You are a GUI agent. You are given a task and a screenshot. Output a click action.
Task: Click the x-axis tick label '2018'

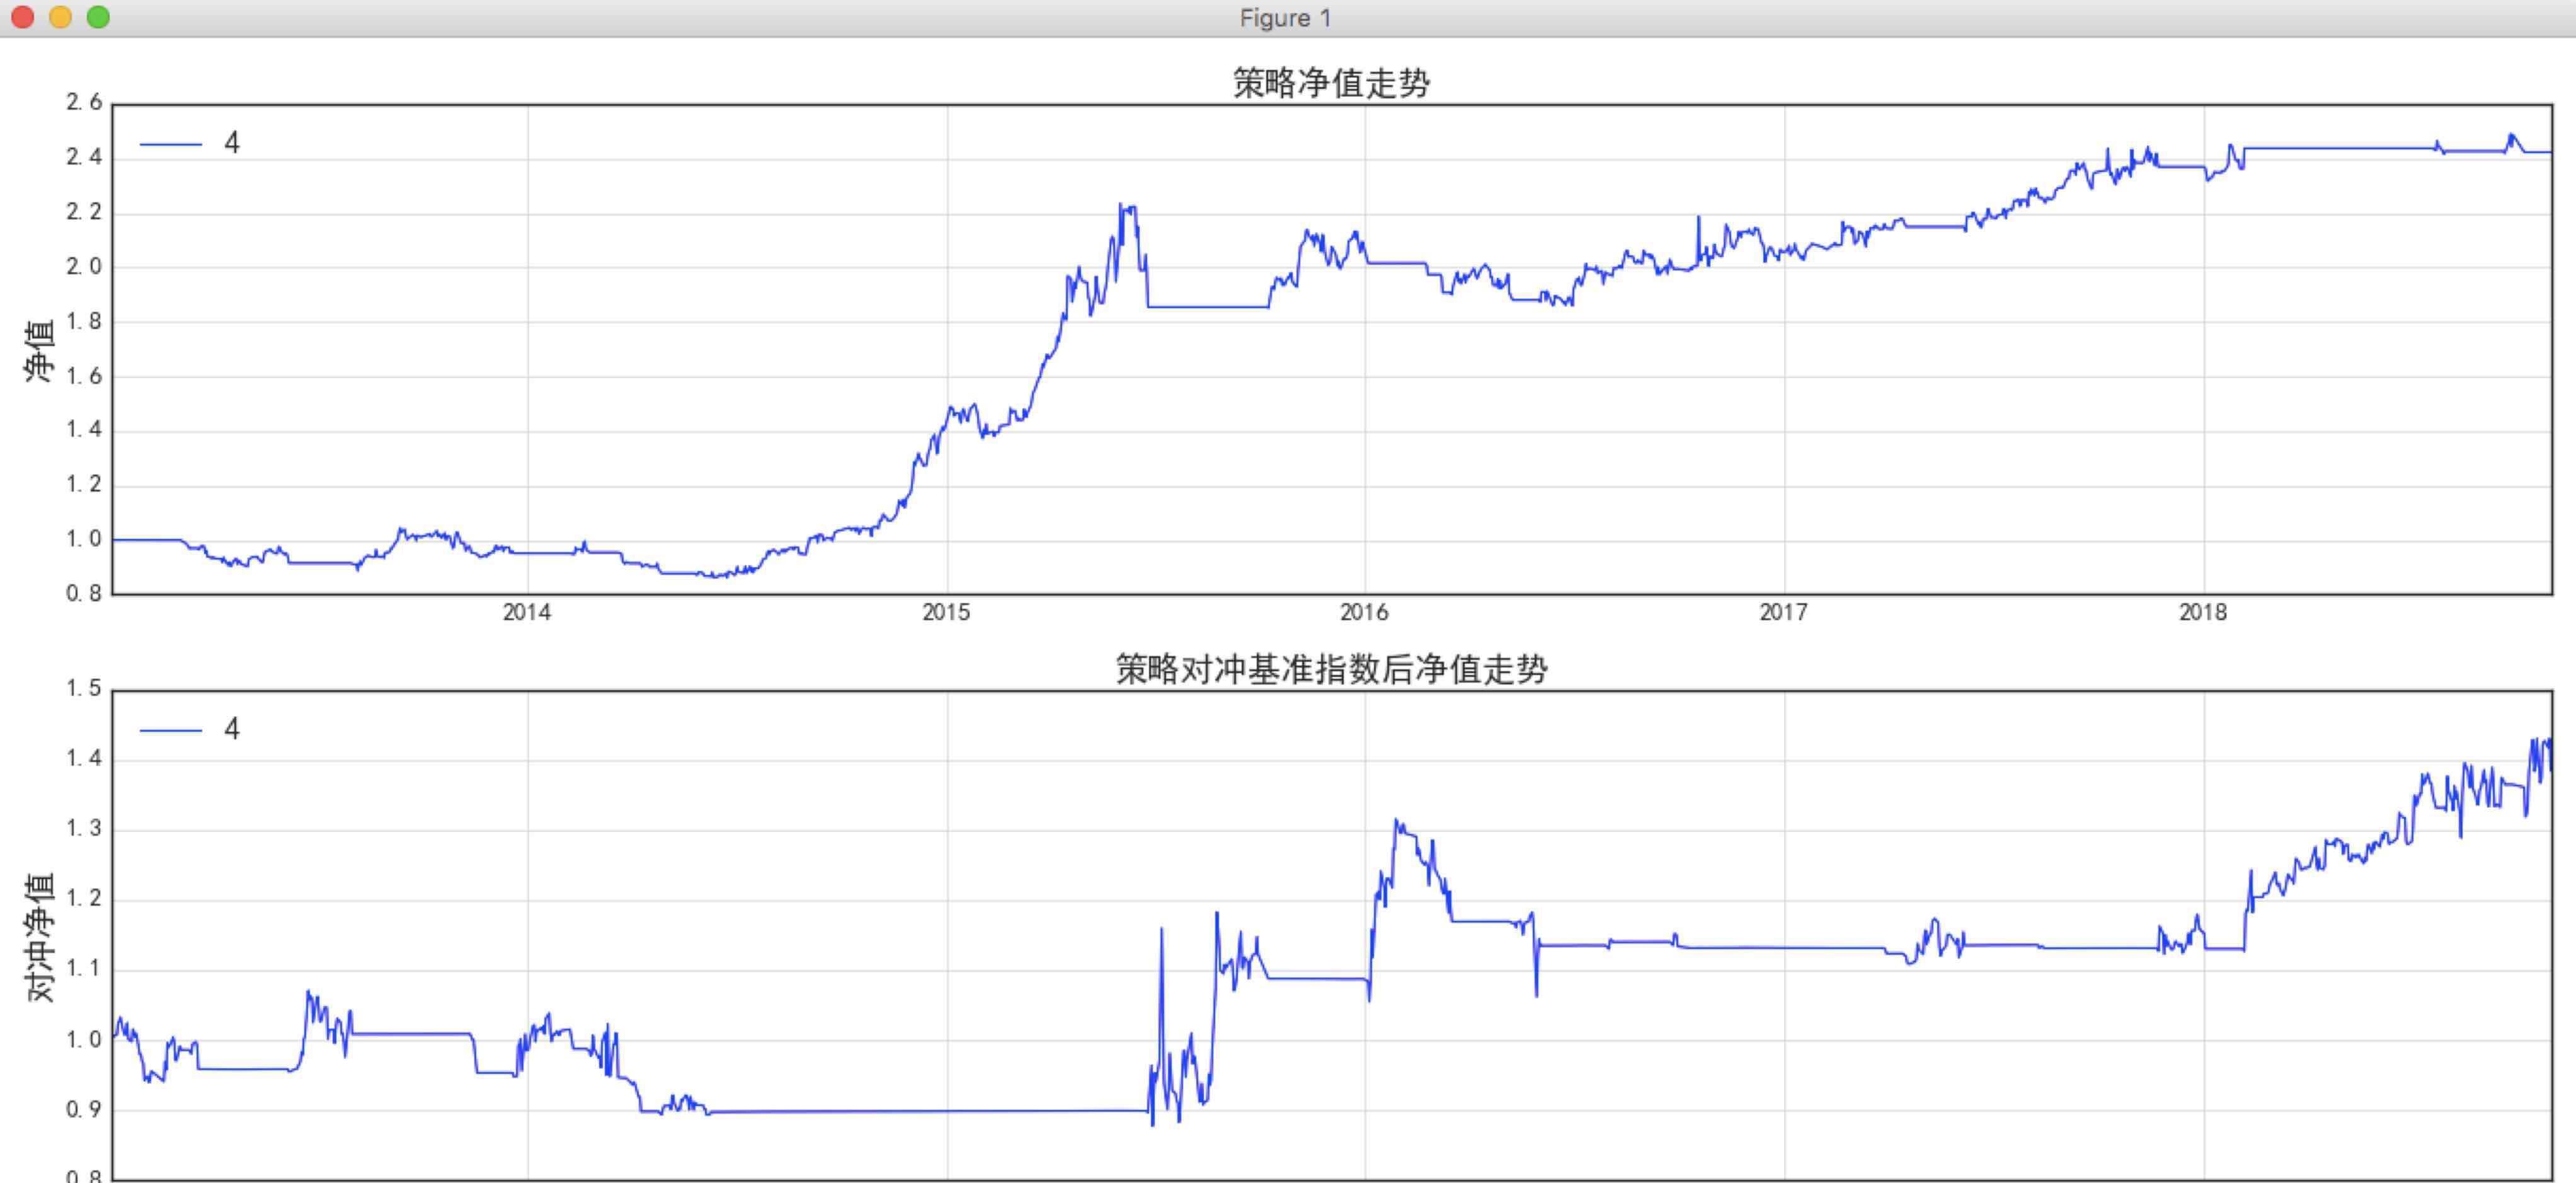(x=2203, y=613)
